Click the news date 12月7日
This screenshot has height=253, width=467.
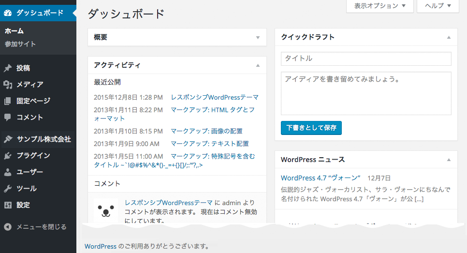tap(379, 178)
